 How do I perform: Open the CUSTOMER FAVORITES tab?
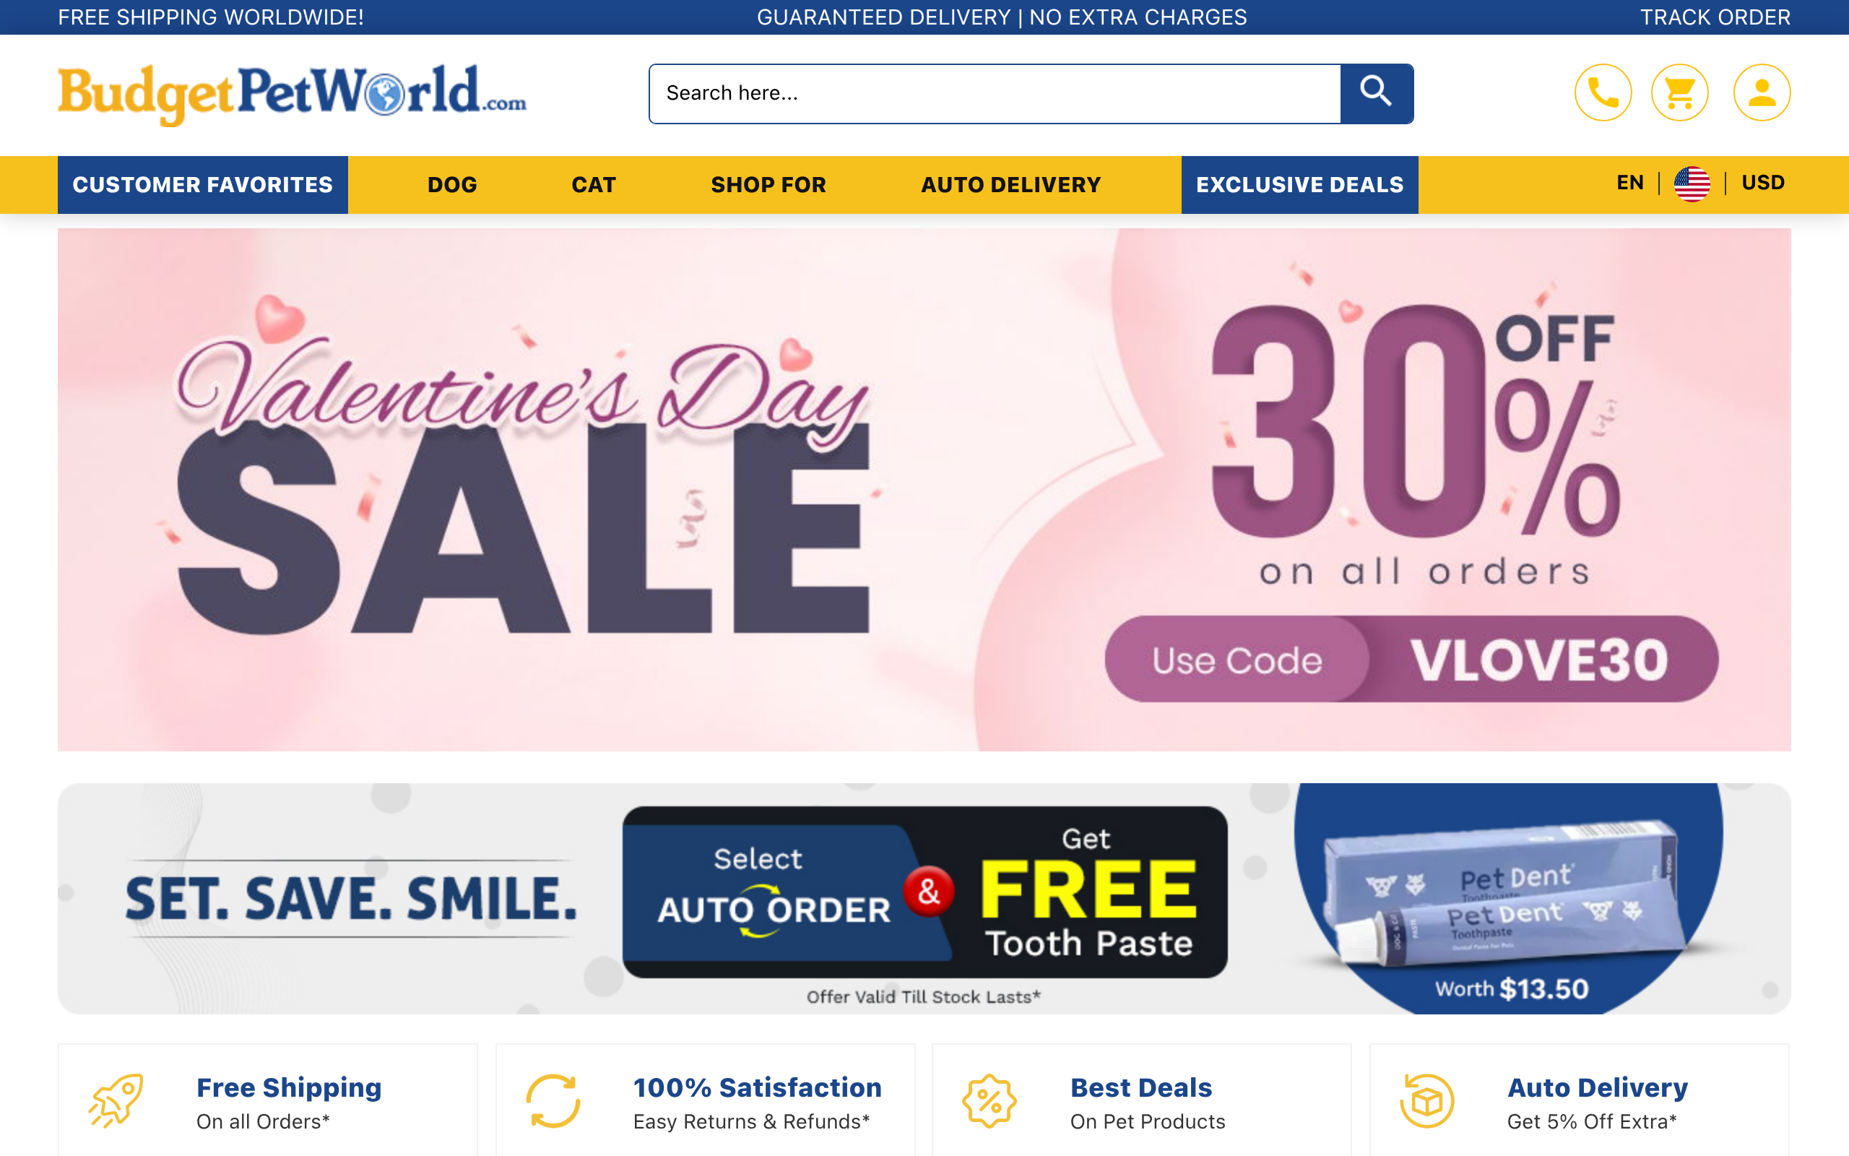202,185
